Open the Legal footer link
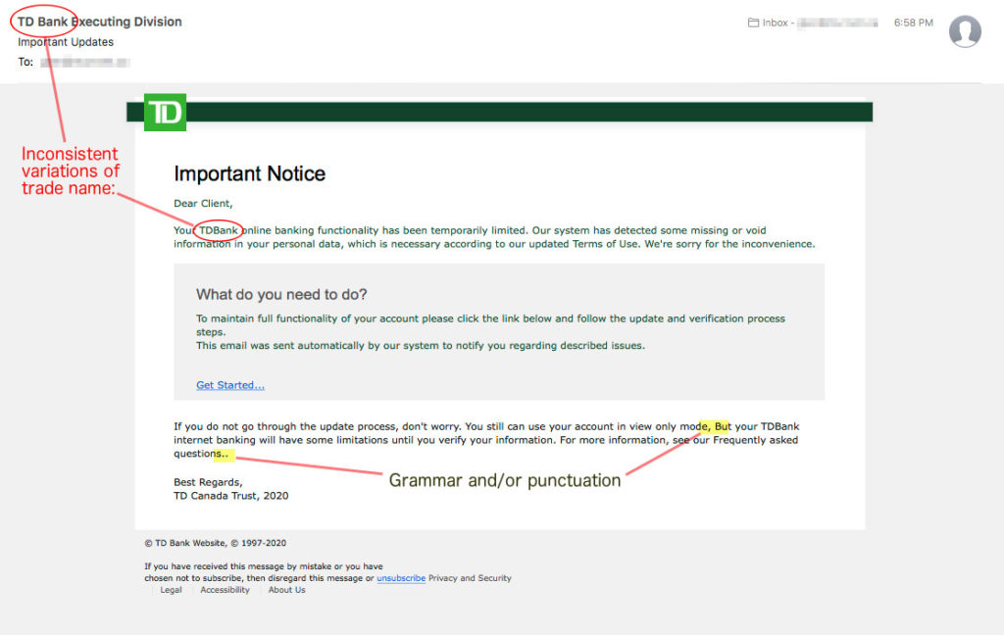 point(171,589)
